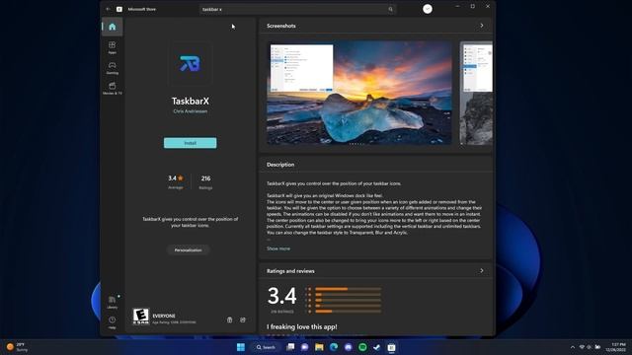Click the Microsoft Store taskbar icon
This screenshot has width=632, height=355.
coord(391,347)
